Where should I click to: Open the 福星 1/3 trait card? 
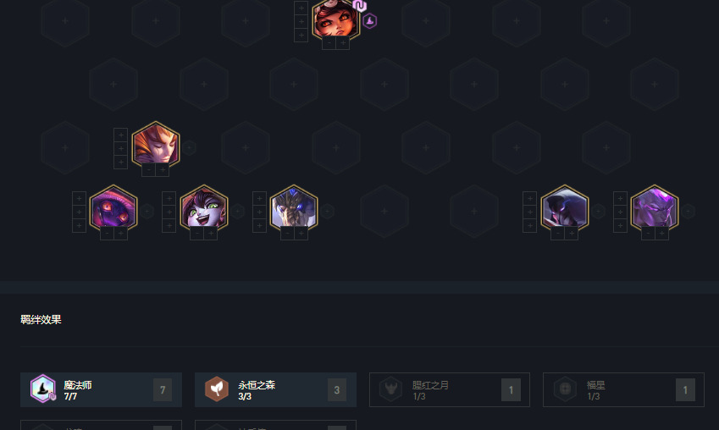tap(623, 389)
